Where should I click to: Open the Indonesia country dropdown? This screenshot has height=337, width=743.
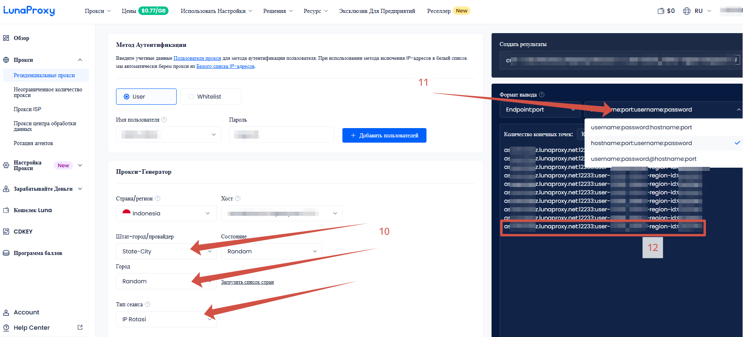(x=166, y=213)
